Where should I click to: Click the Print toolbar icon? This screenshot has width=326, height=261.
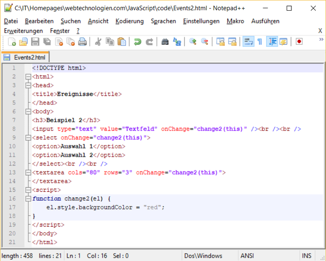coord(83,42)
